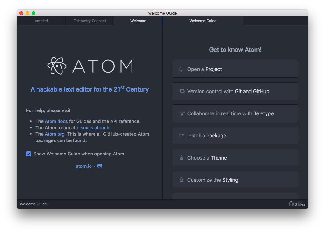
Task: Click the paint can icon on Customize the Styling
Action: point(182,180)
